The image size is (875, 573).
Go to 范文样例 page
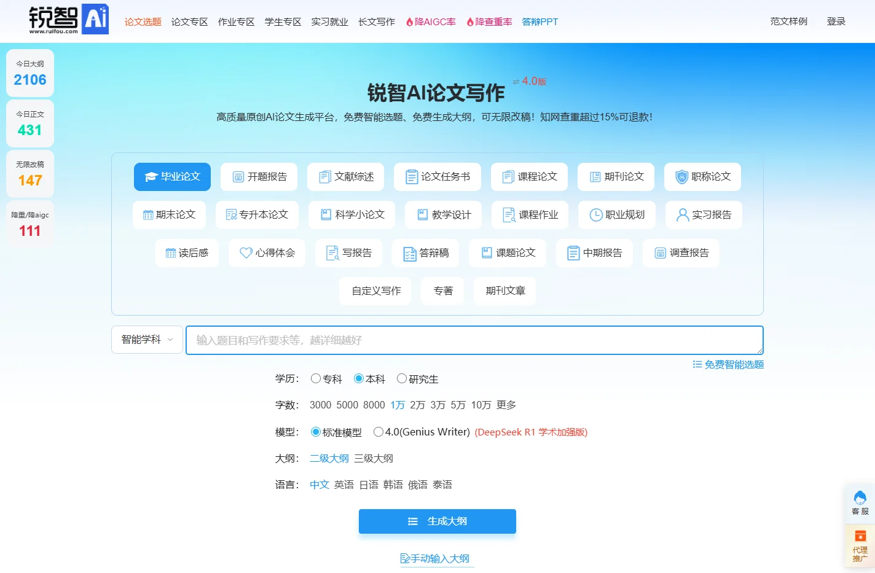coord(789,21)
